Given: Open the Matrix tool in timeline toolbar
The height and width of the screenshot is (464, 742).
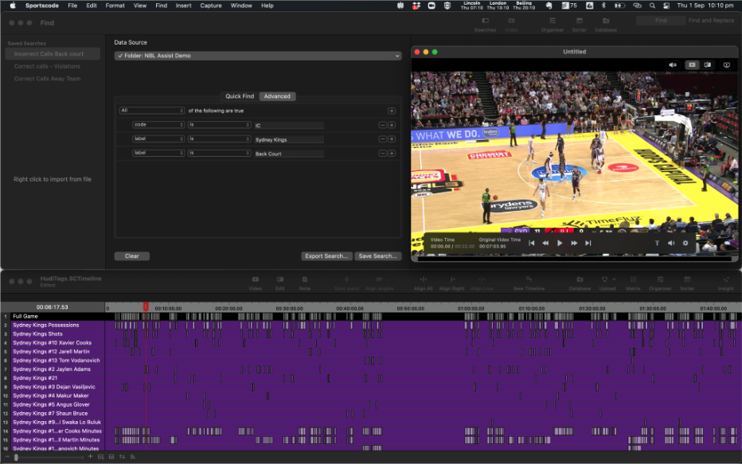Looking at the screenshot, I should (x=633, y=283).
